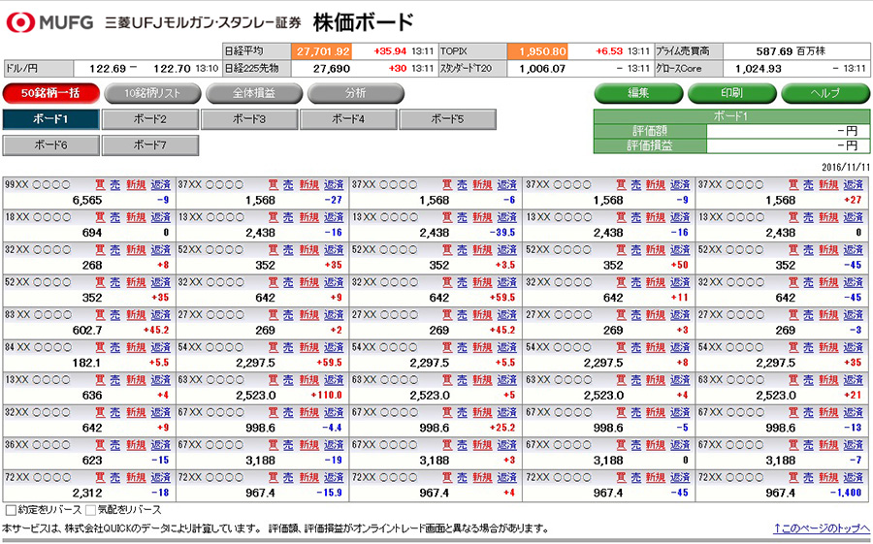Click 返済 in the 63XX cell showing +21
Screen dimensions: 873x544
click(853, 380)
